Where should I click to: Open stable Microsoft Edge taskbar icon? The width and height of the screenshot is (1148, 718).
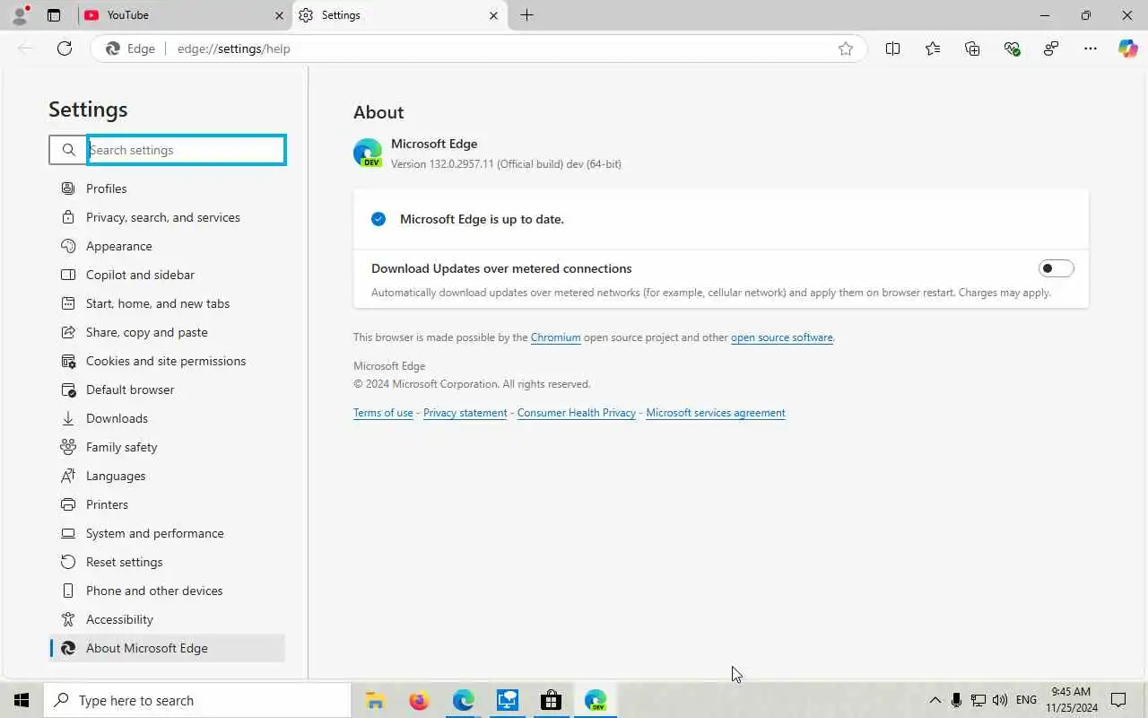(463, 700)
